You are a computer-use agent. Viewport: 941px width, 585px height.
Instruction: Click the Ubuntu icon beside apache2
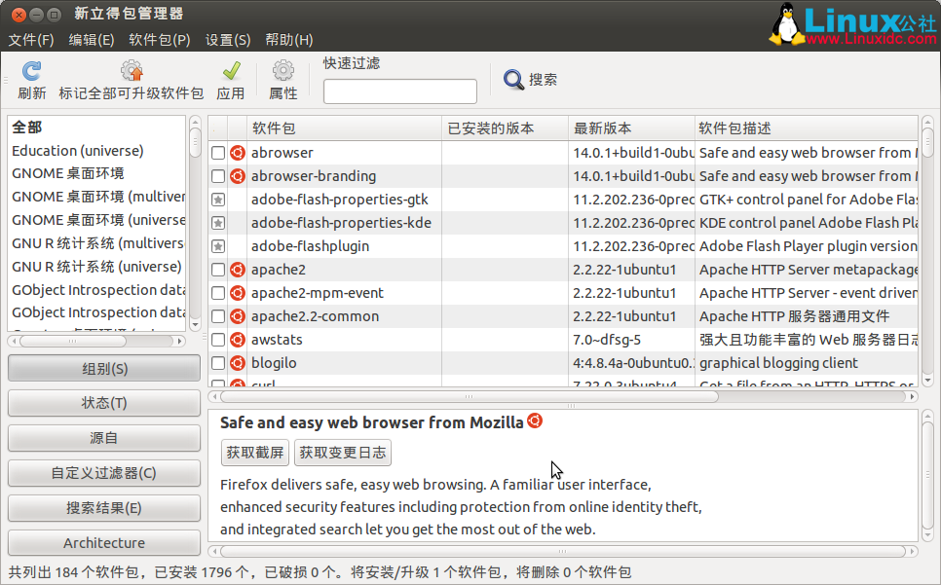coord(238,270)
